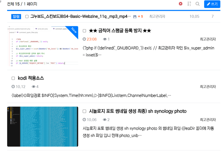Click the clock icon next to 23:08
The width and height of the screenshot is (221, 152).
pos(84,39)
